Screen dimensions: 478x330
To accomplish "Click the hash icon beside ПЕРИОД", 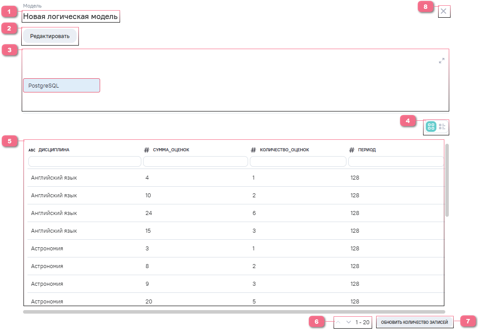I will pos(352,150).
